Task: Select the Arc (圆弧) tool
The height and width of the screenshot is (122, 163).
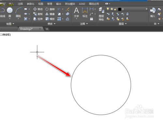Action: [18, 13]
